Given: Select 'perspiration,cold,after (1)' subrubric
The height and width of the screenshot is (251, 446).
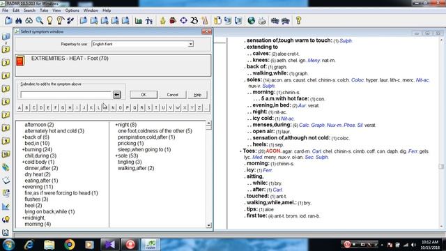Looking at the screenshot, I should (146, 137).
